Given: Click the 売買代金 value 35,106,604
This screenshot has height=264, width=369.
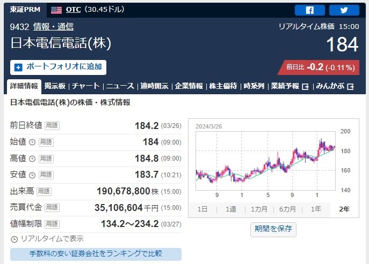Looking at the screenshot, I should pyautogui.click(x=119, y=208).
